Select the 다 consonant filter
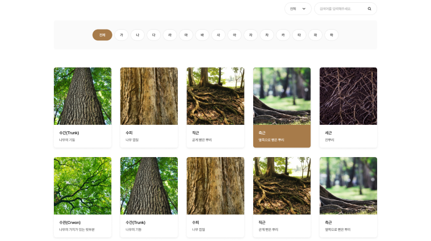431x241 pixels. click(154, 35)
